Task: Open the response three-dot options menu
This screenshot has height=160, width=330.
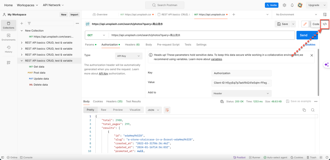Action: 316,102
